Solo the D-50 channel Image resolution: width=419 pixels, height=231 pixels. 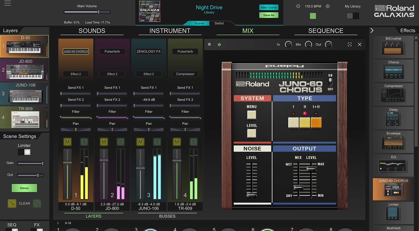pyautogui.click(x=84, y=142)
